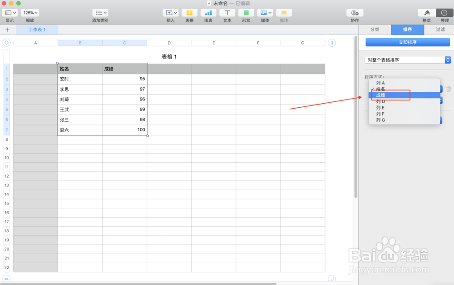This screenshot has height=285, width=454.
Task: Select column B header
Action: 80,43
